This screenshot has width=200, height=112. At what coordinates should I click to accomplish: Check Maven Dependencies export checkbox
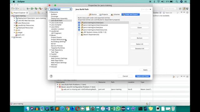click(79, 35)
